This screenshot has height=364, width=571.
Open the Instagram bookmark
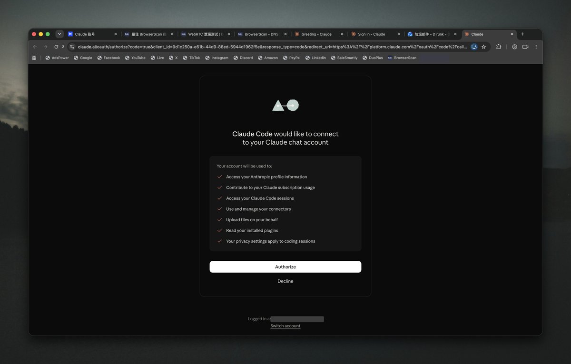pos(217,58)
